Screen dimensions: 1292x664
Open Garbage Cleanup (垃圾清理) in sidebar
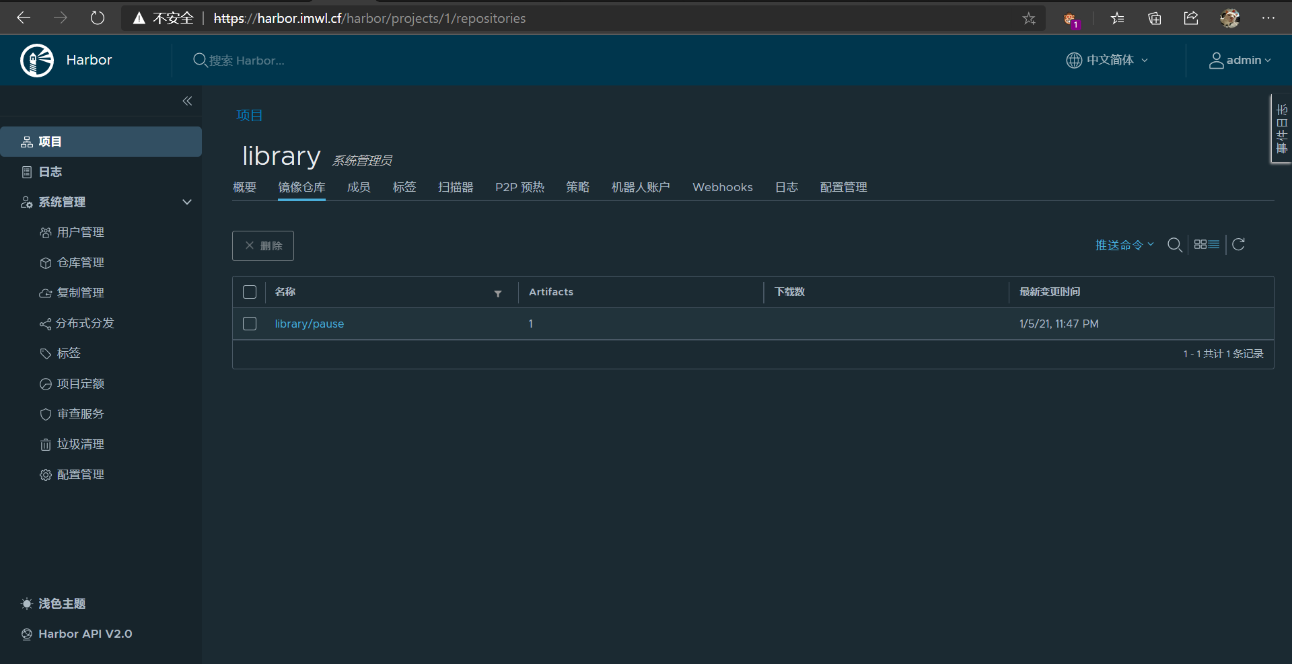coord(80,444)
